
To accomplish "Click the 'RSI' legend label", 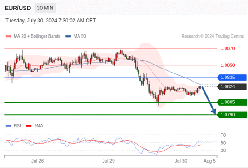I will coord(17,126).
